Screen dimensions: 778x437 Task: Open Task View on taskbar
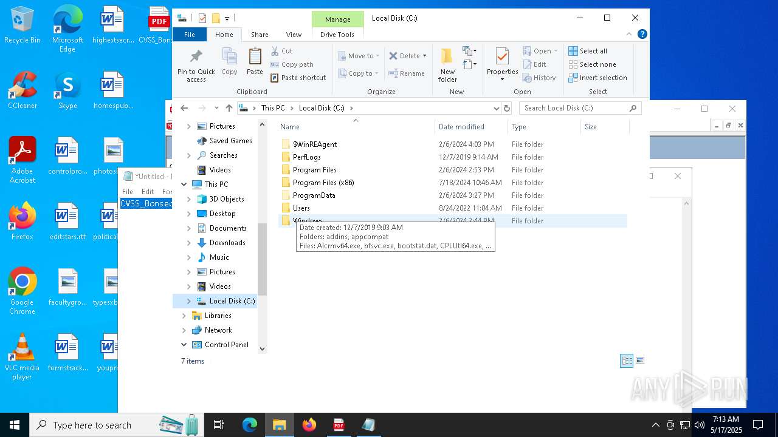click(219, 425)
